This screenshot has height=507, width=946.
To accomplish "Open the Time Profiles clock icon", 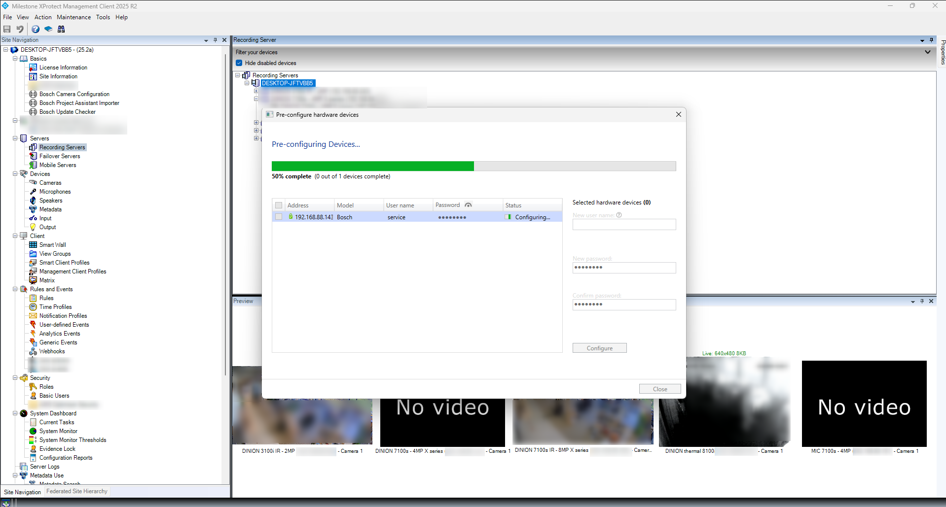I will click(x=33, y=307).
